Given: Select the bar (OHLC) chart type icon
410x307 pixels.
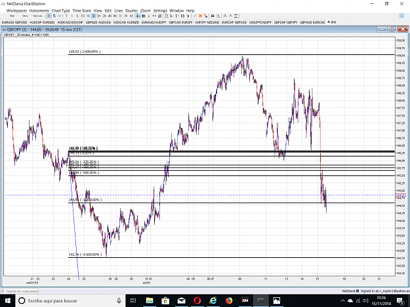Looking at the screenshot, I should coord(54,16).
